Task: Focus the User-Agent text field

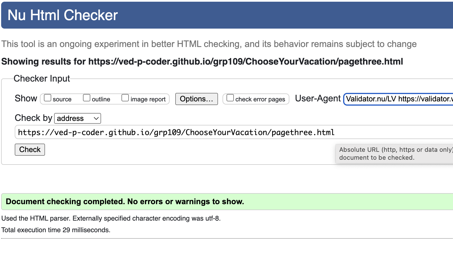Action: 398,99
